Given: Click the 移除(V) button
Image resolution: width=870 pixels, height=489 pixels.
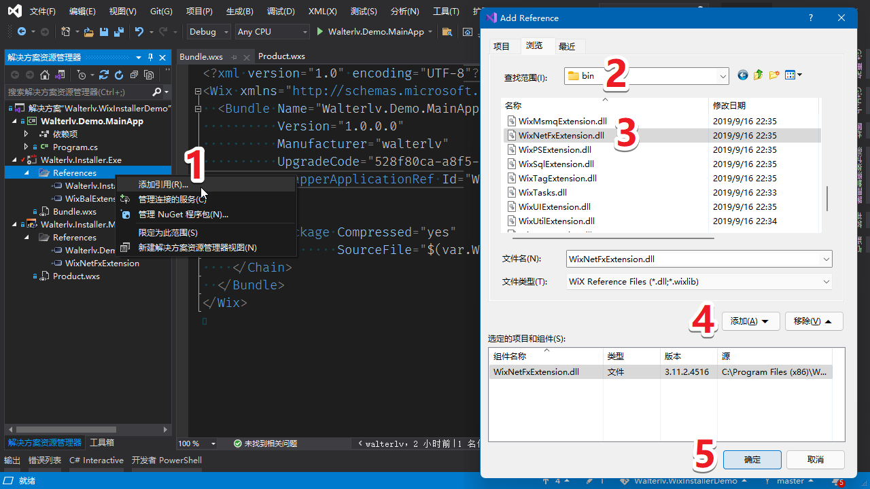Looking at the screenshot, I should click(814, 321).
